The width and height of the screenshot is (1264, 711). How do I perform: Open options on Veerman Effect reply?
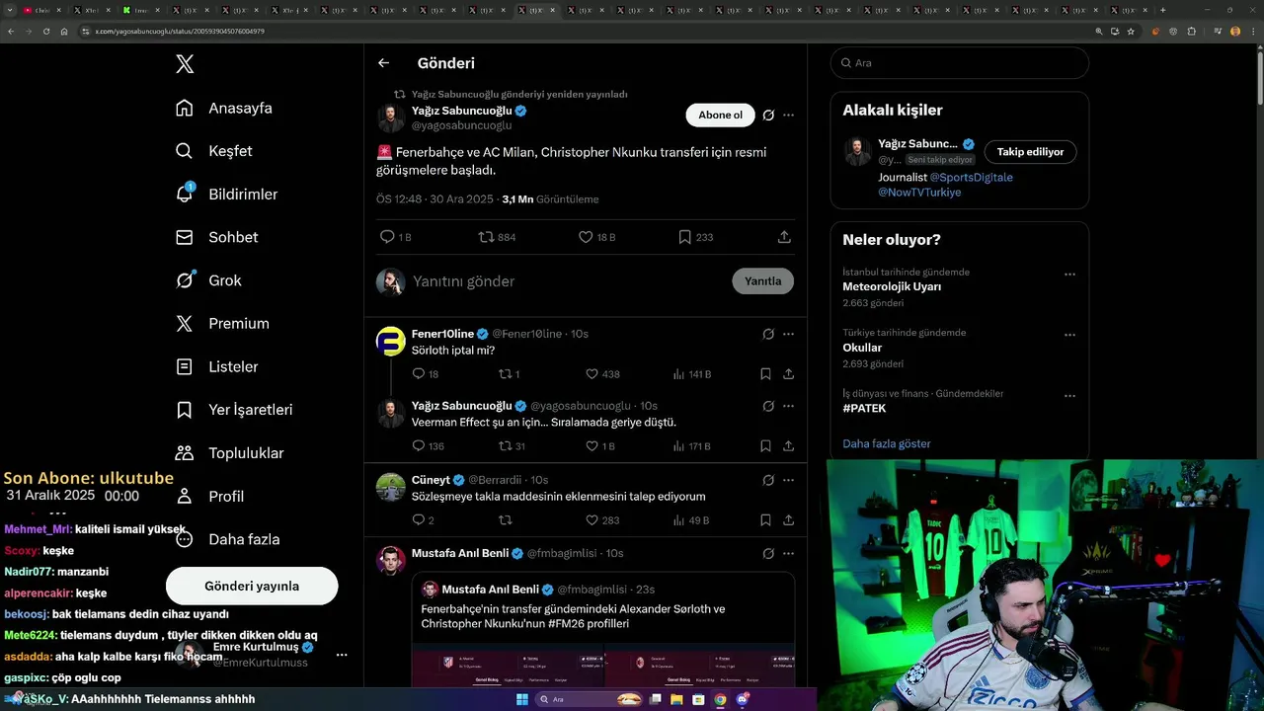(x=788, y=406)
